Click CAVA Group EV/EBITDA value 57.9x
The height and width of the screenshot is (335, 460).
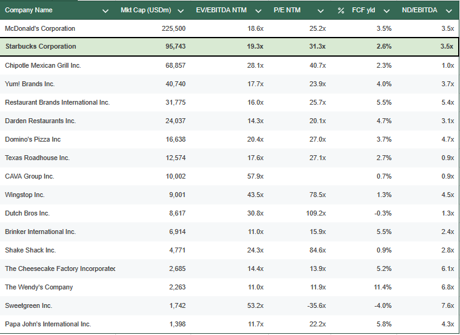pos(255,176)
